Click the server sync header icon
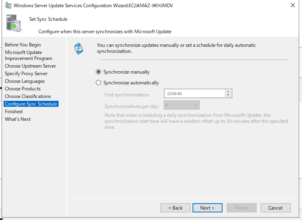 tap(14, 23)
